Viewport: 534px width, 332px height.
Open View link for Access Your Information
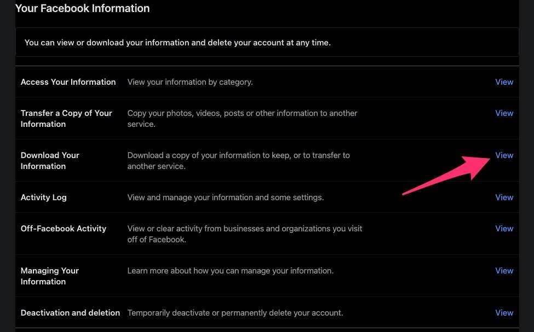504,82
